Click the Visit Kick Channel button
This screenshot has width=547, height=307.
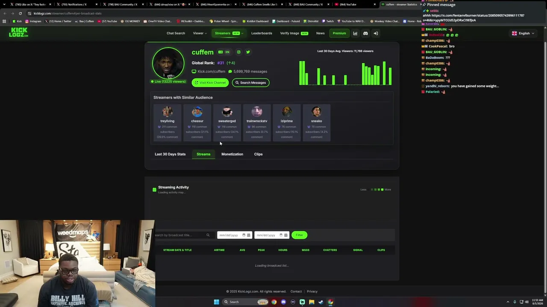coord(210,83)
